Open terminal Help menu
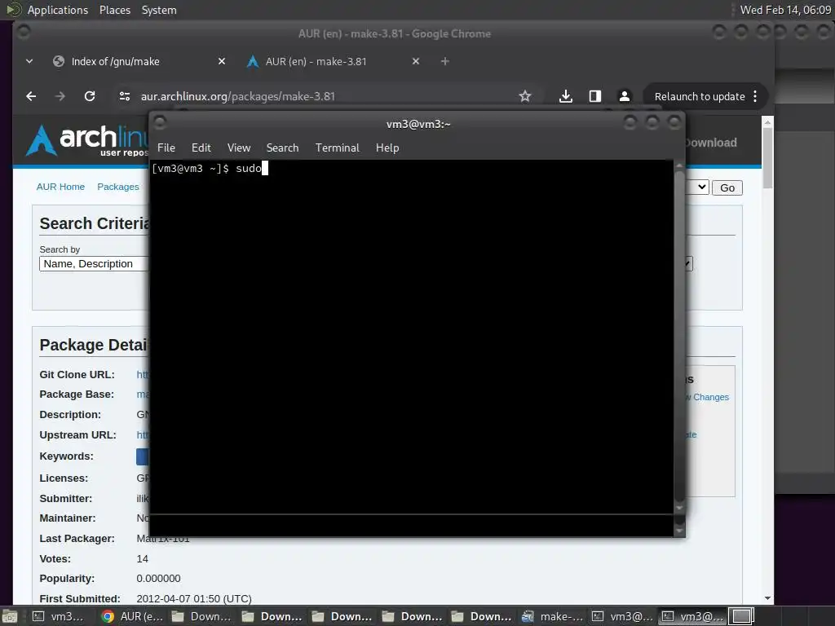The image size is (835, 626). [x=387, y=148]
